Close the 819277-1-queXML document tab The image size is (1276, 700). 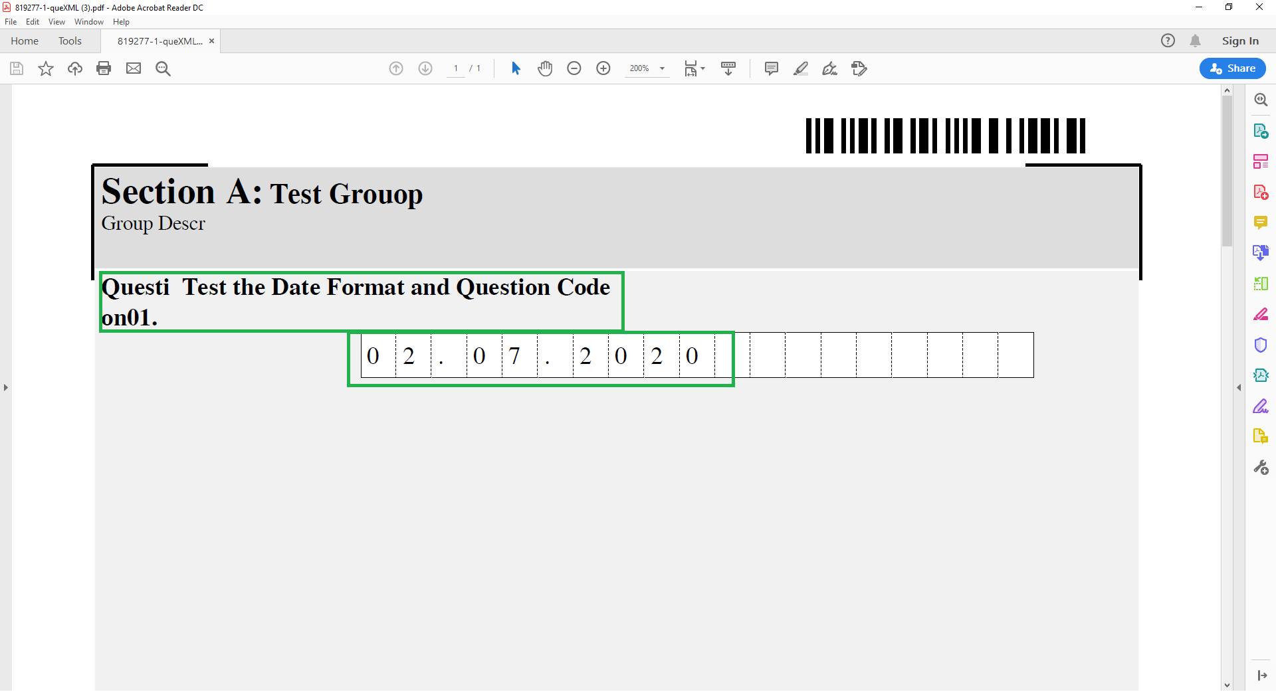[212, 41]
